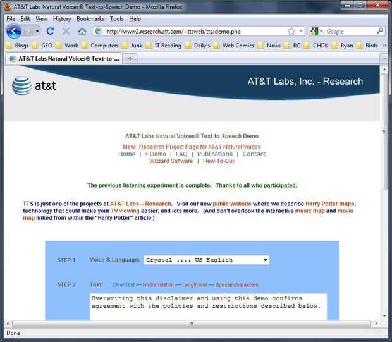Open the list all tabs dropdown
The height and width of the screenshot is (342, 392).
[x=384, y=59]
